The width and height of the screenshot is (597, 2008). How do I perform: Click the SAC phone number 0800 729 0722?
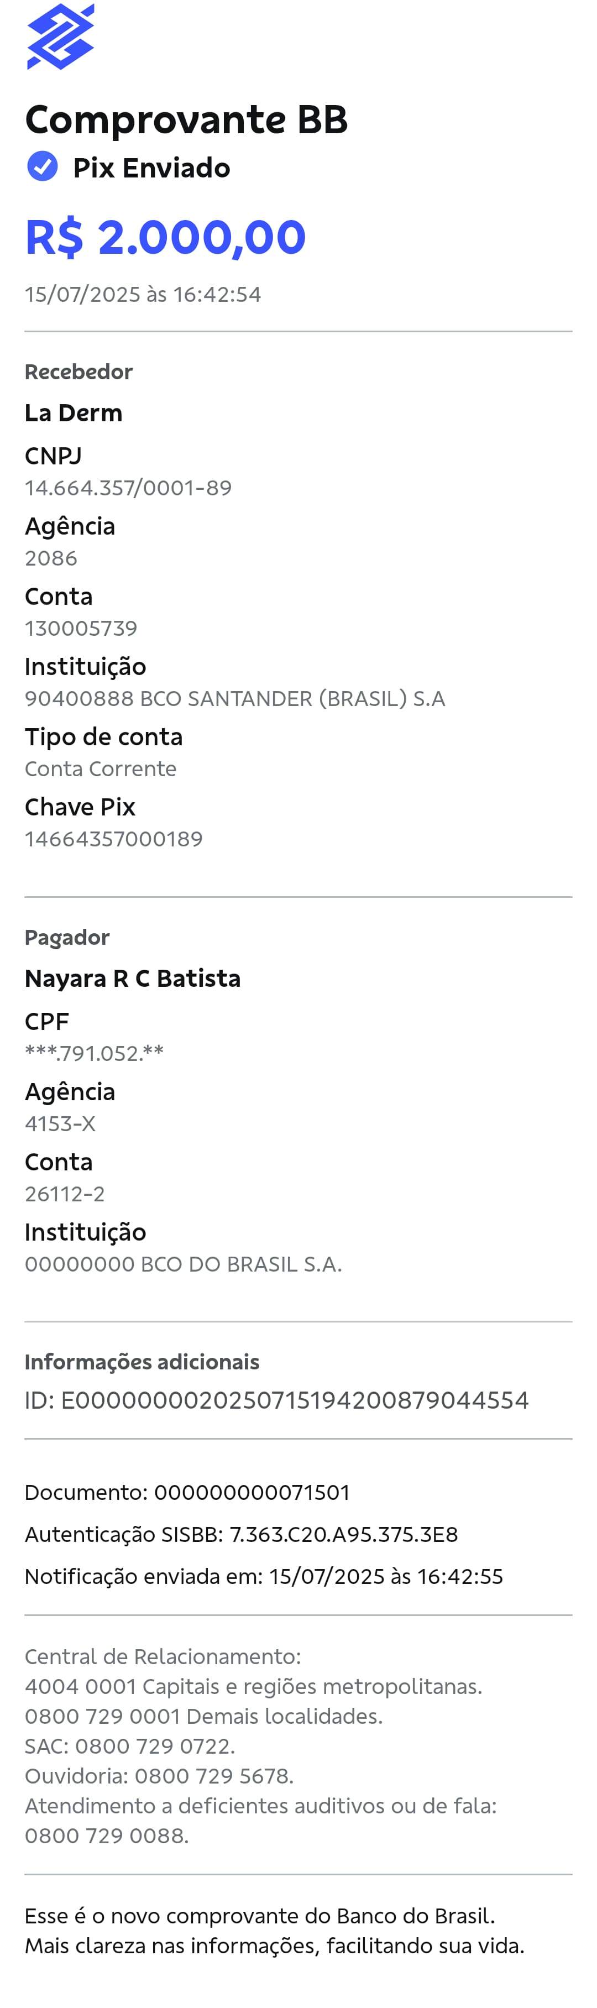coord(154,1745)
